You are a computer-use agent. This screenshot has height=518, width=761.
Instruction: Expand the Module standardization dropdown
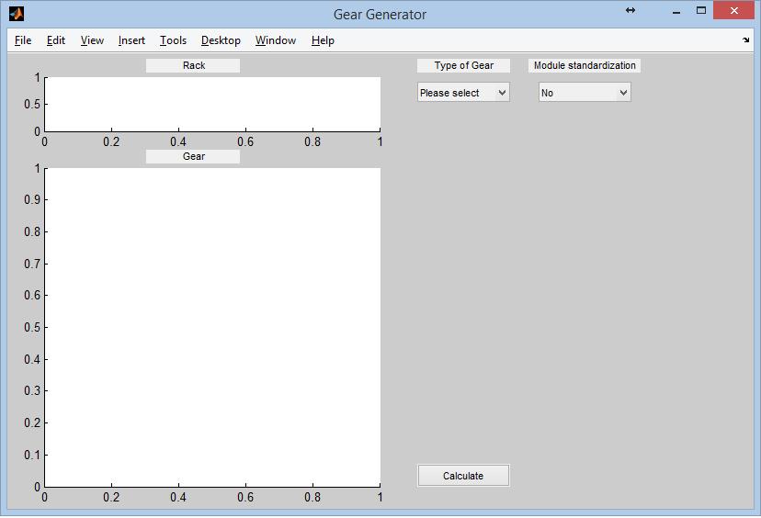(x=585, y=93)
